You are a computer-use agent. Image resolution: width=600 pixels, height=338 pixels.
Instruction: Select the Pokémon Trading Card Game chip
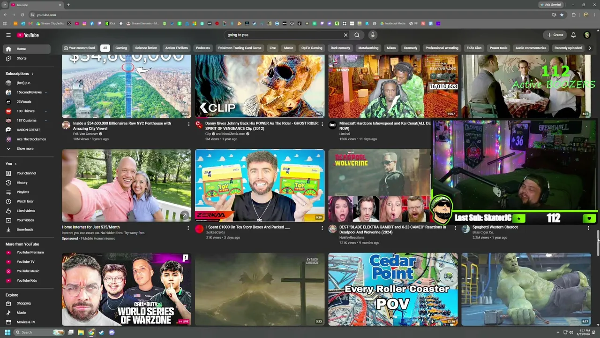coord(240,48)
